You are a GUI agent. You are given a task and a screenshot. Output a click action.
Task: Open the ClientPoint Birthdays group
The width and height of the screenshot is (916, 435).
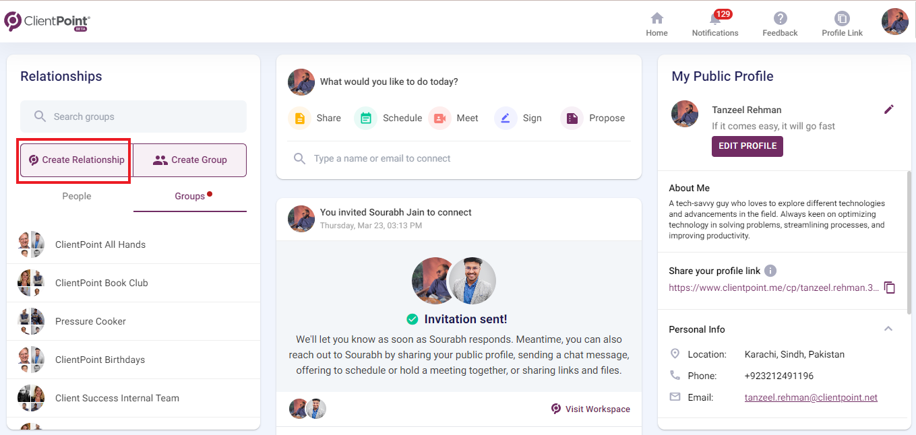tap(133, 360)
